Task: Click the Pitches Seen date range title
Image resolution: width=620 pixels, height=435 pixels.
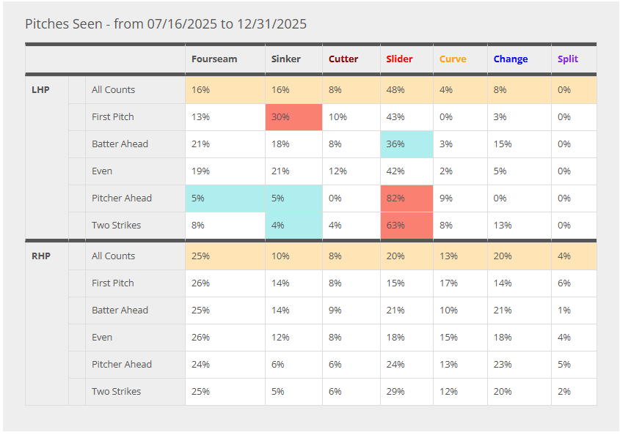Action: click(166, 24)
